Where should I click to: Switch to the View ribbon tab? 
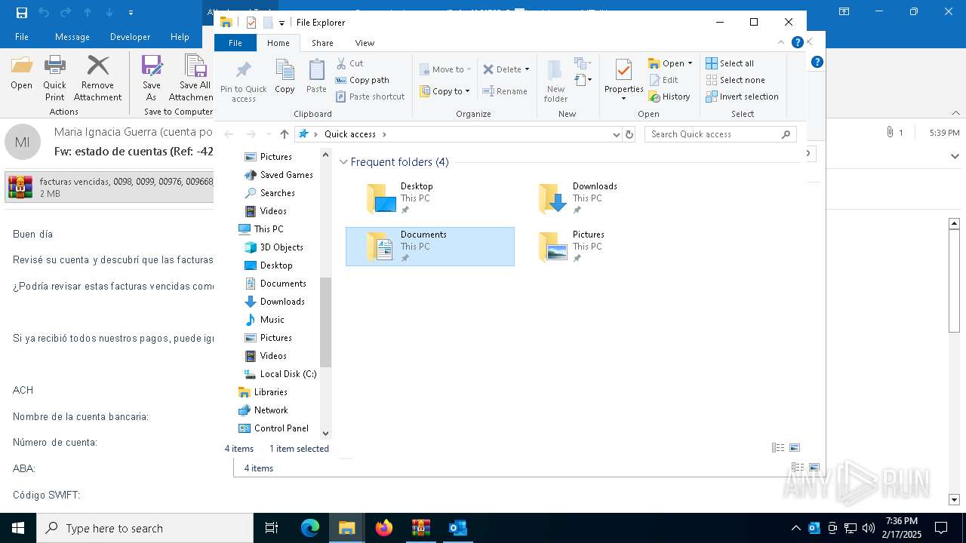365,43
